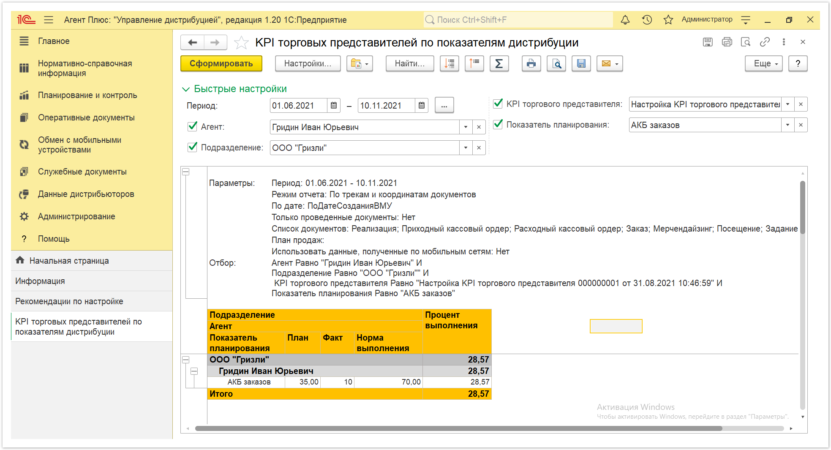Open Служебные документы section
The image size is (831, 450).
(92, 172)
